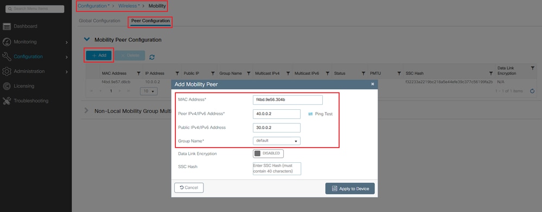Filter the IP Address column
542x212 pixels.
point(177,74)
